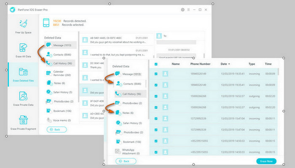295x168 pixels.
Task: Click the Name column header
Action: tap(176, 64)
